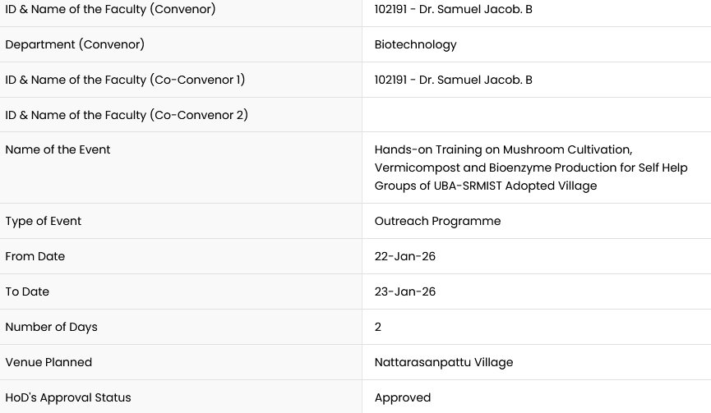711x413 pixels.
Task: Select the "Number of Days" label
Action: coord(51,327)
